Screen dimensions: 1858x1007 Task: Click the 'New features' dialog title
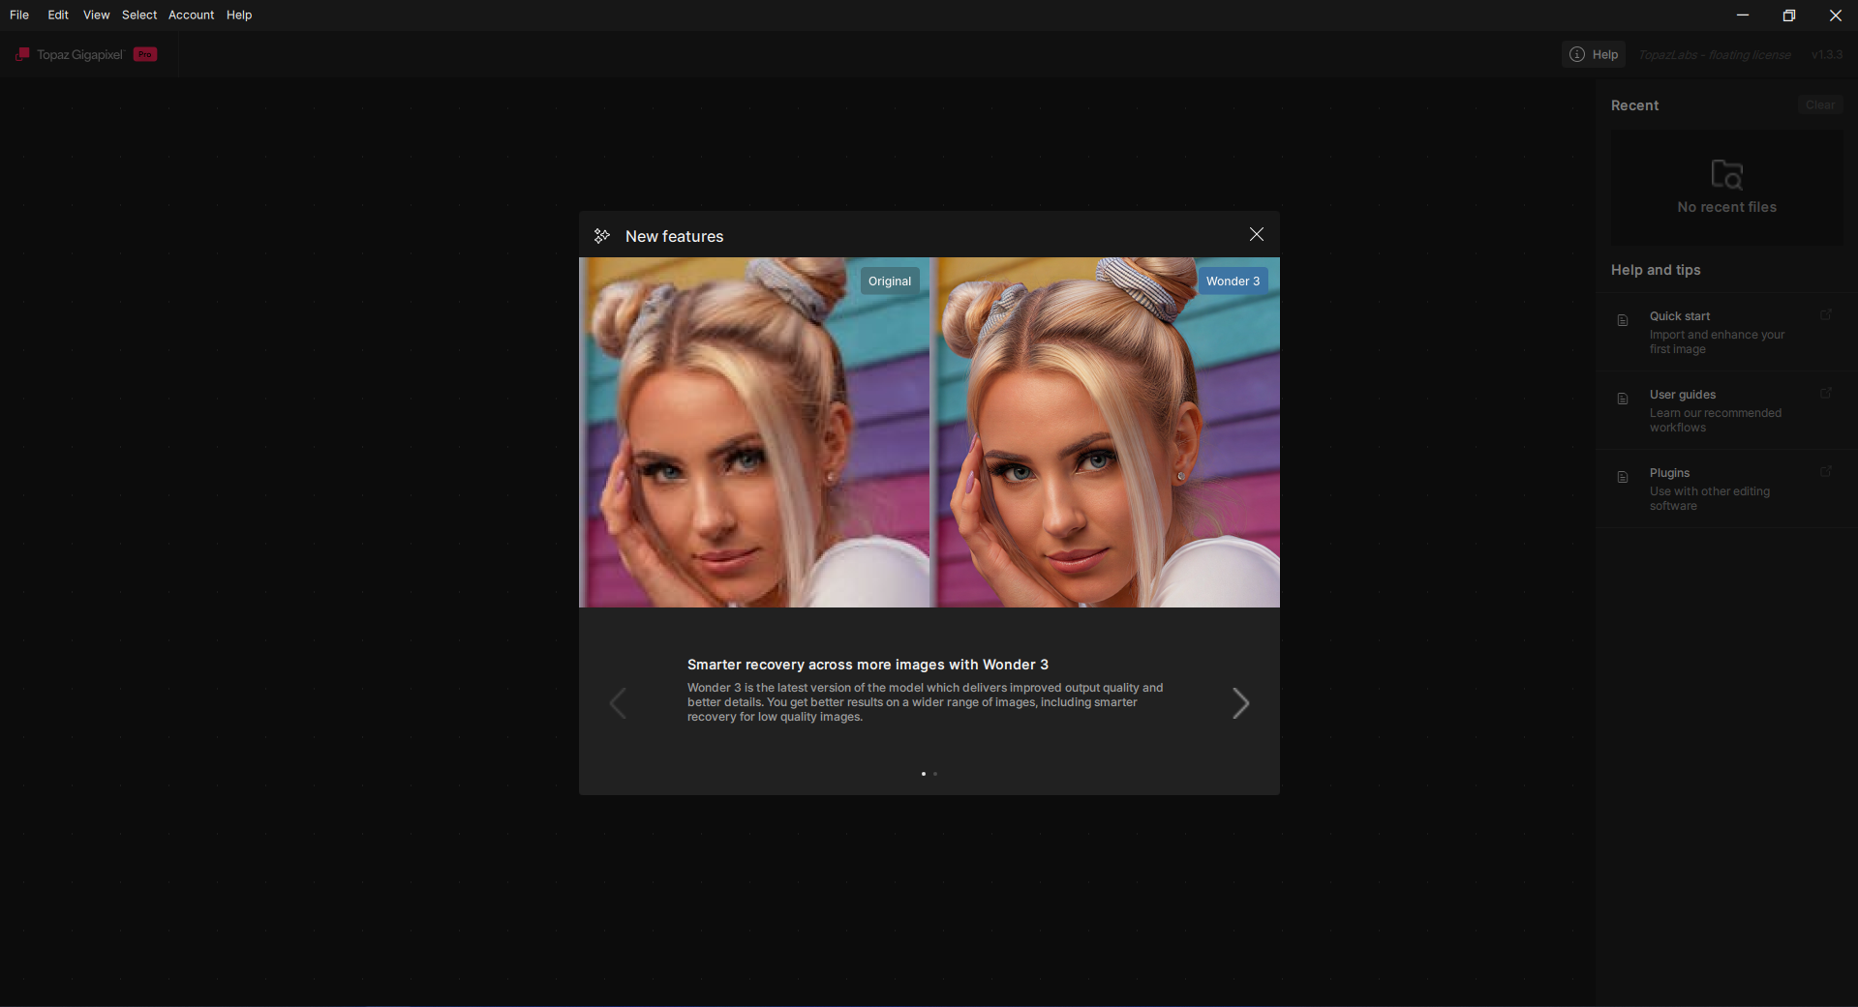point(675,236)
